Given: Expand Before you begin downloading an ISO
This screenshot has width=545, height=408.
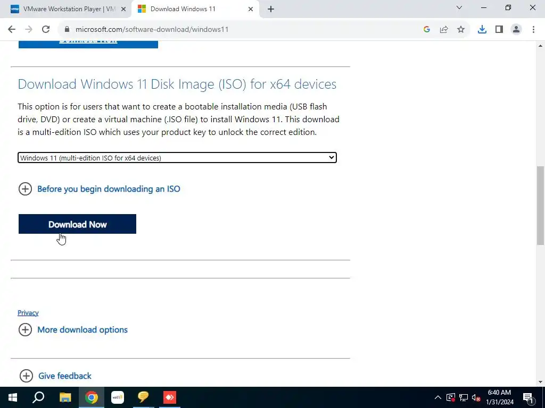Looking at the screenshot, I should pos(99,189).
